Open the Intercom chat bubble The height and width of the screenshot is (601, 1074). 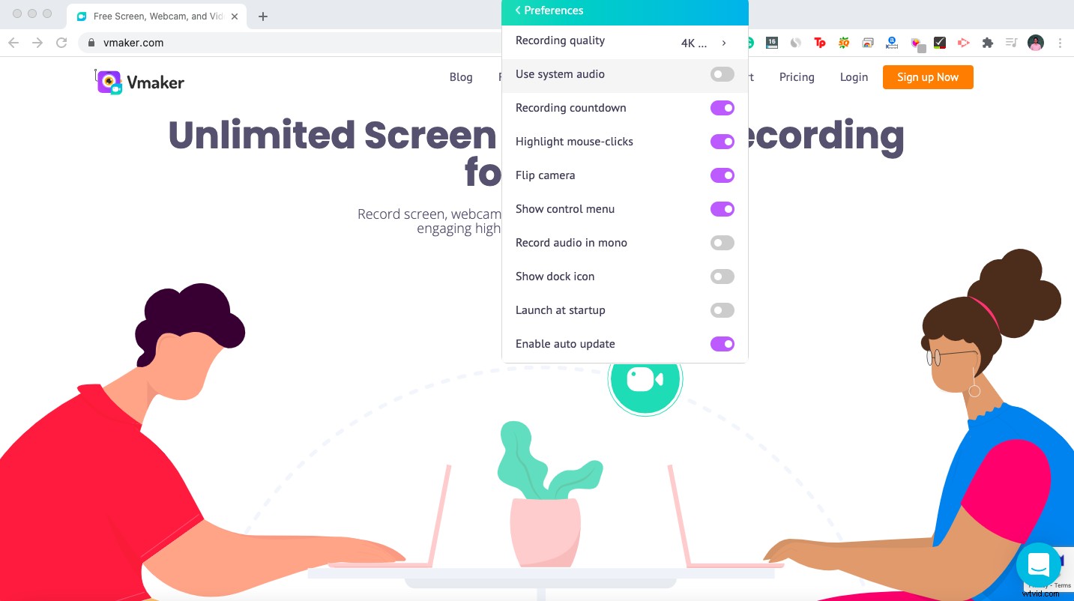pyautogui.click(x=1038, y=565)
